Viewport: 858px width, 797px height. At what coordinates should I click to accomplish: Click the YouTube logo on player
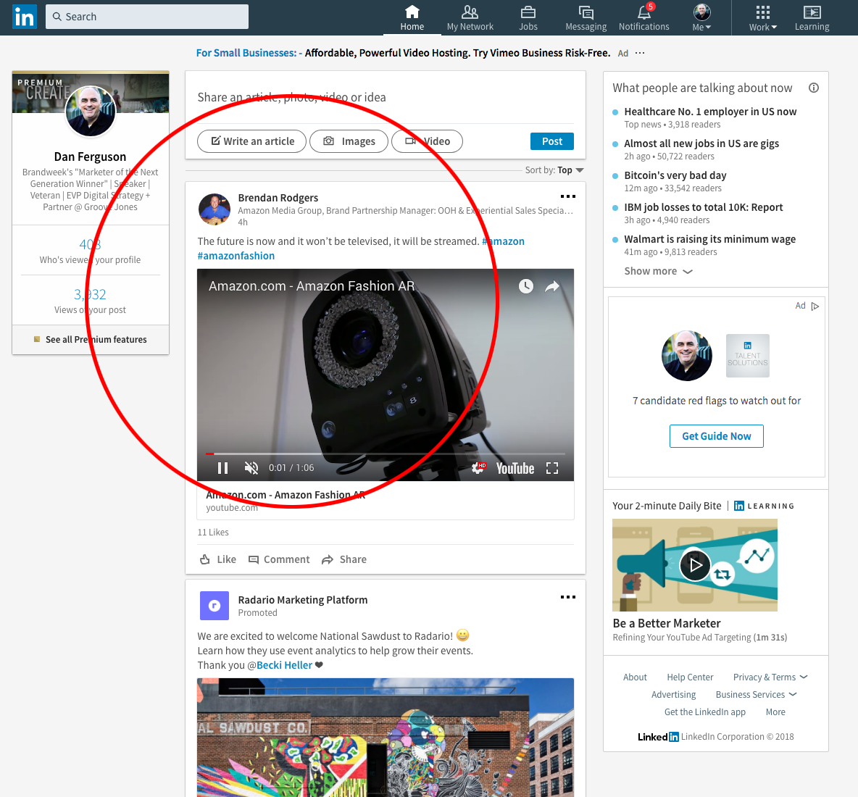pyautogui.click(x=515, y=468)
